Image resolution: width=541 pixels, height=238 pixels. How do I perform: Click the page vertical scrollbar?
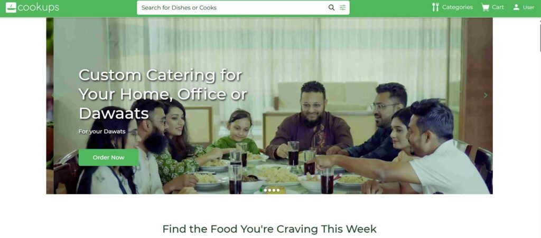point(539,127)
